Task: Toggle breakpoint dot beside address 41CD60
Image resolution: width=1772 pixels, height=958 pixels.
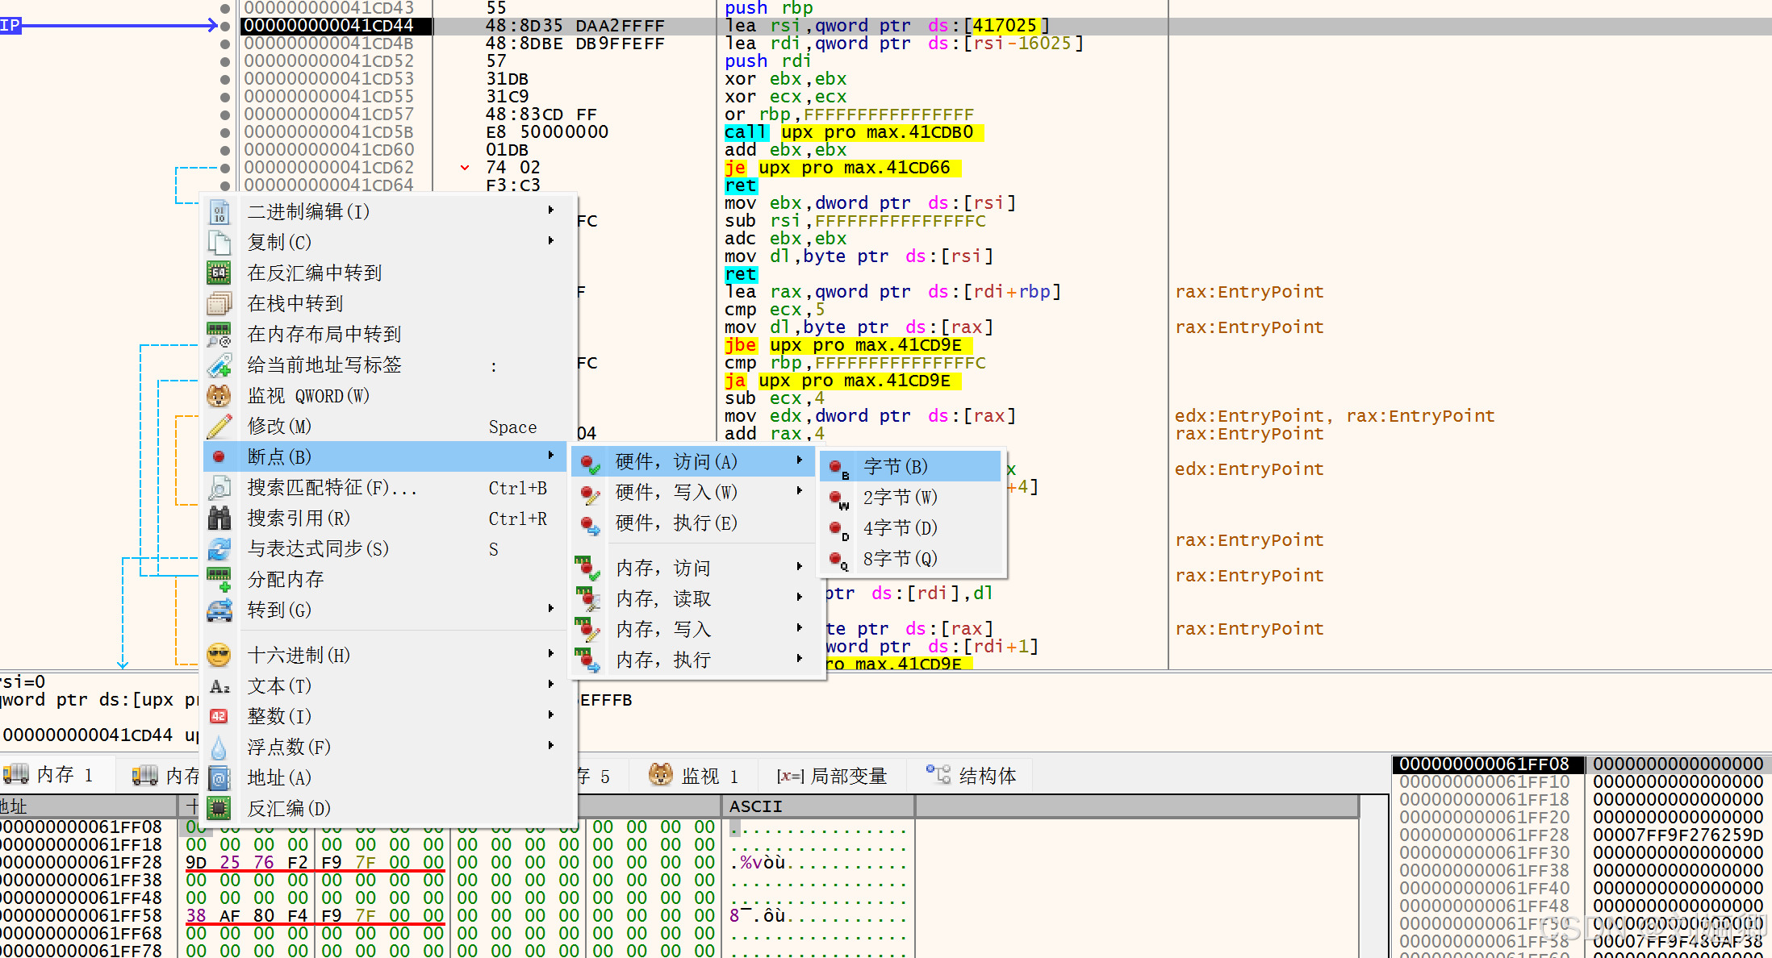Action: click(224, 149)
